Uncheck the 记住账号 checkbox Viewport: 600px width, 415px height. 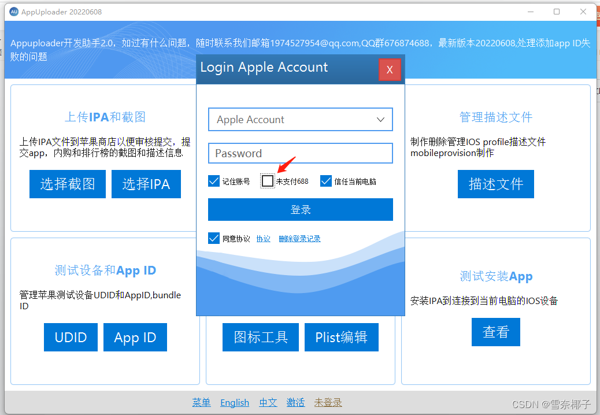214,180
